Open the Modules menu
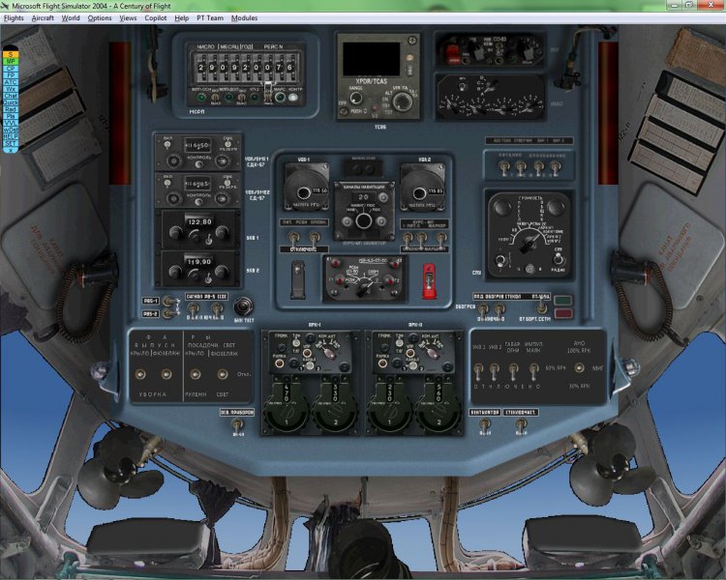This screenshot has width=726, height=580. (244, 18)
